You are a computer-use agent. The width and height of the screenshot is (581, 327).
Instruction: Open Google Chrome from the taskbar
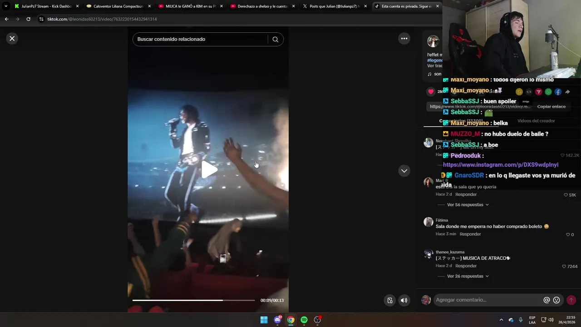(290, 320)
